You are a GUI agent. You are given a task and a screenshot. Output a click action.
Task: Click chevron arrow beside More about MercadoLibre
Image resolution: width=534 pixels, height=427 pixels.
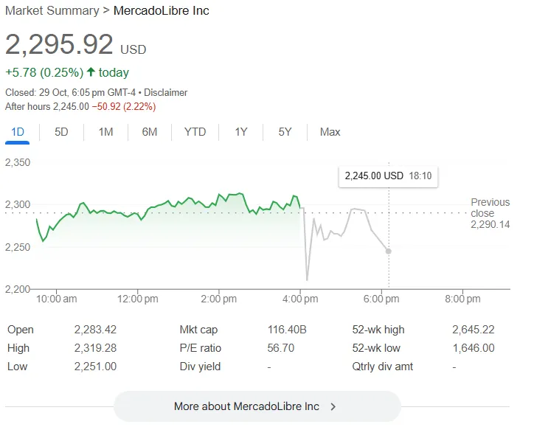pyautogui.click(x=333, y=406)
